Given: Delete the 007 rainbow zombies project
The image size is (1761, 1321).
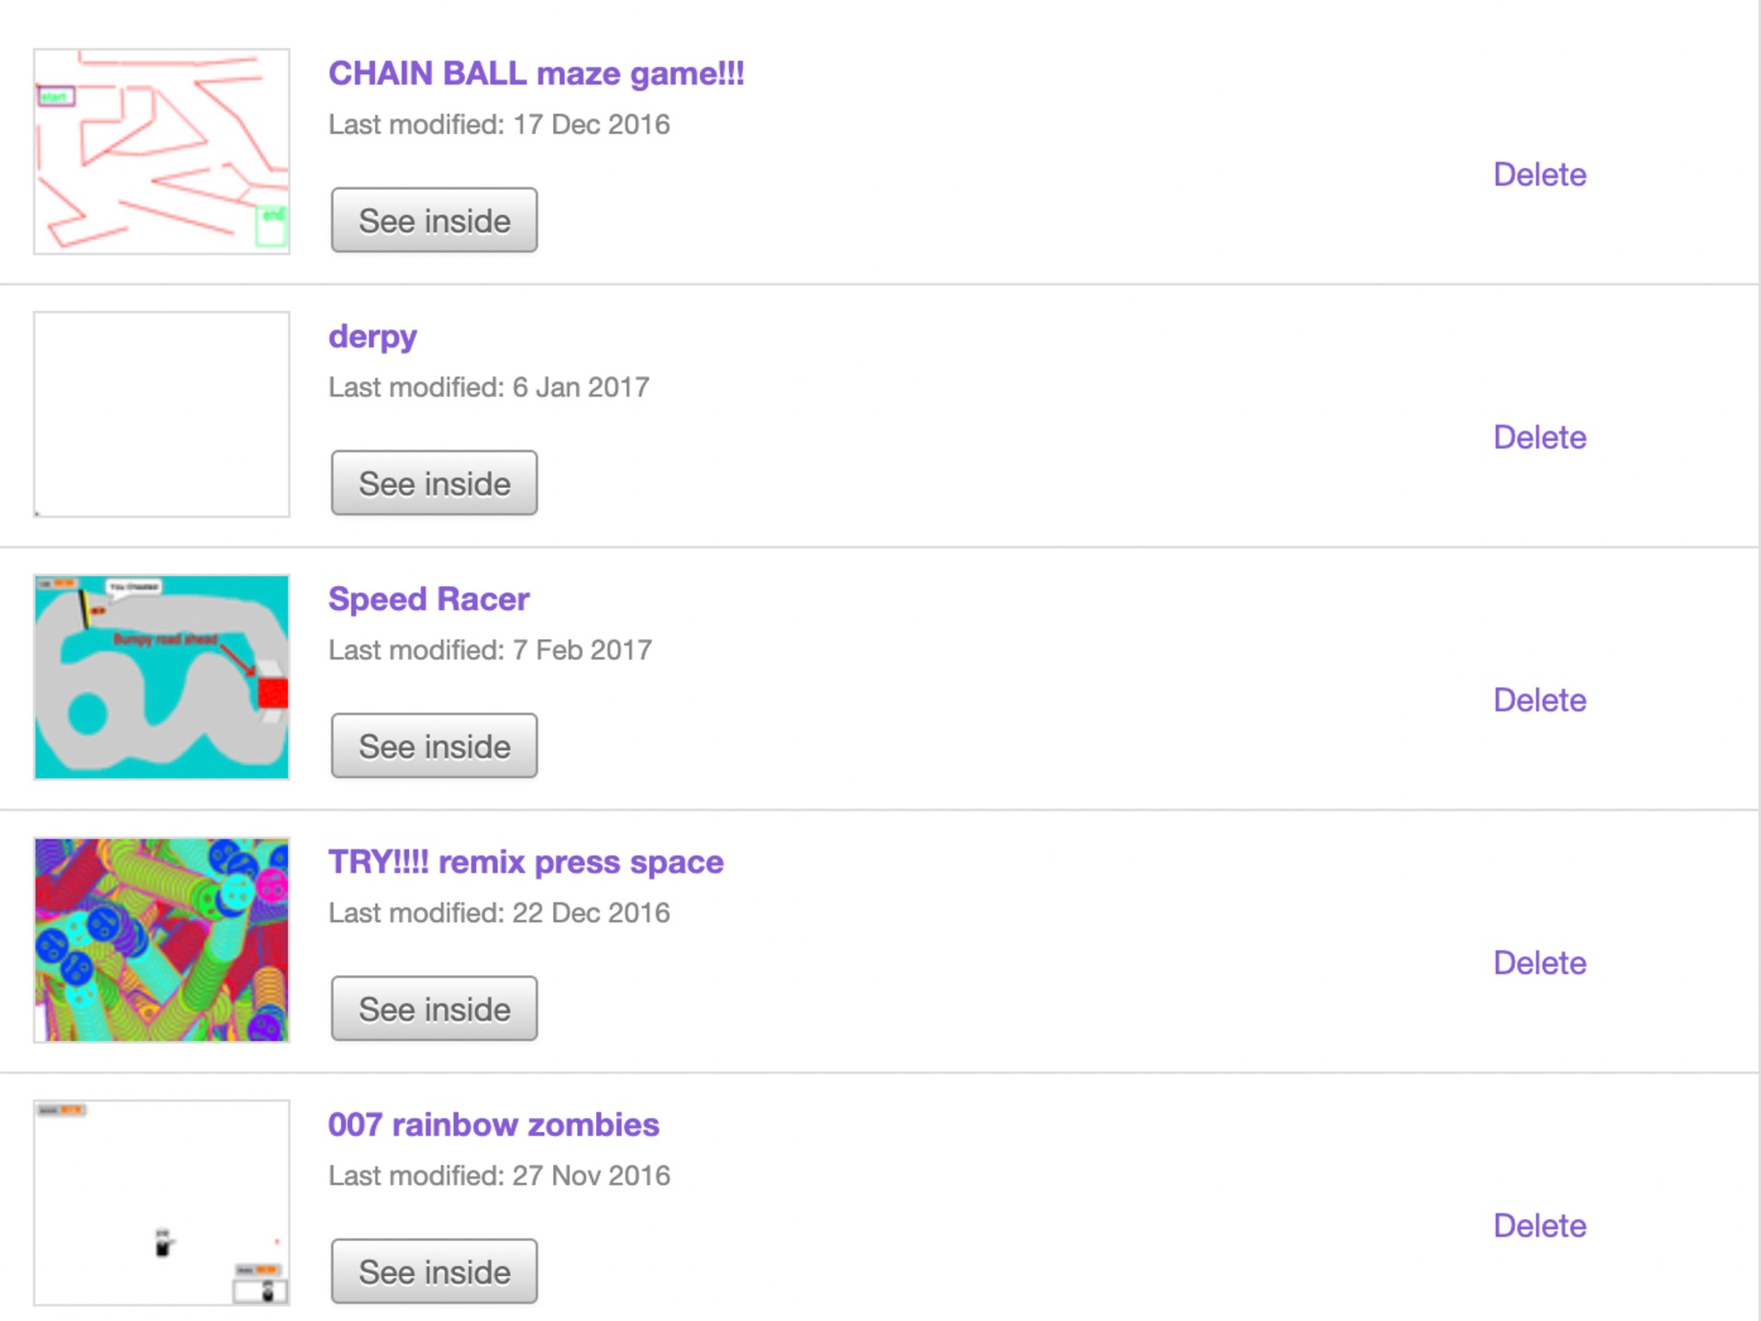Looking at the screenshot, I should pyautogui.click(x=1540, y=1226).
